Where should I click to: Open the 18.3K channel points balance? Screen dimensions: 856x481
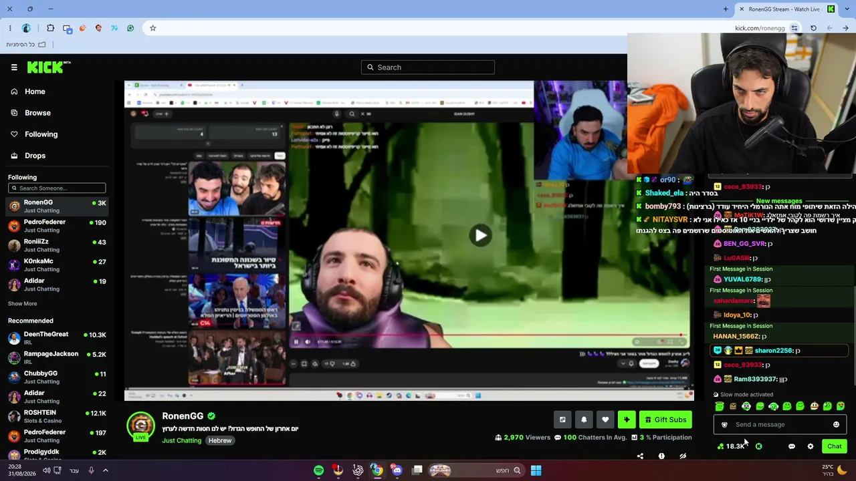pyautogui.click(x=731, y=446)
